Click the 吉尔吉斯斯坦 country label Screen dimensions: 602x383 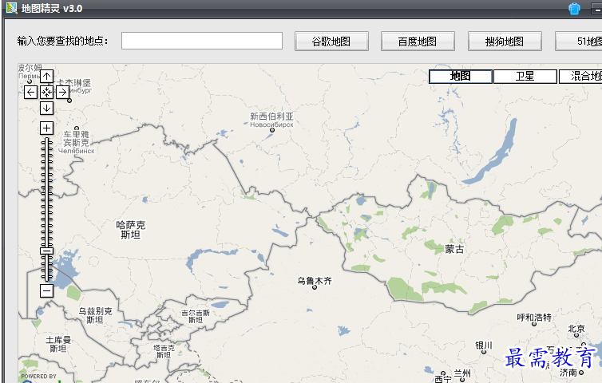coord(196,316)
